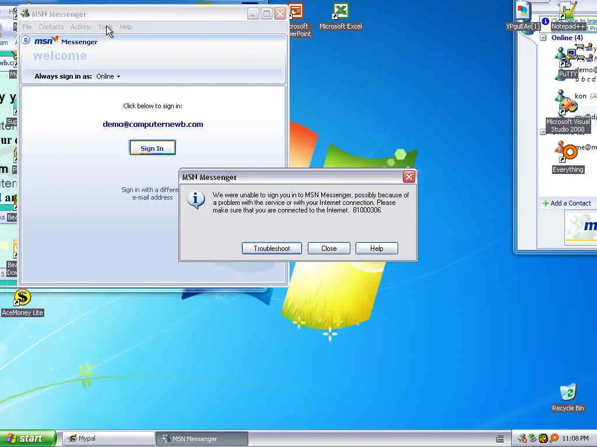Select the Notepad++ desktop icon
The image size is (597, 447).
point(568,16)
